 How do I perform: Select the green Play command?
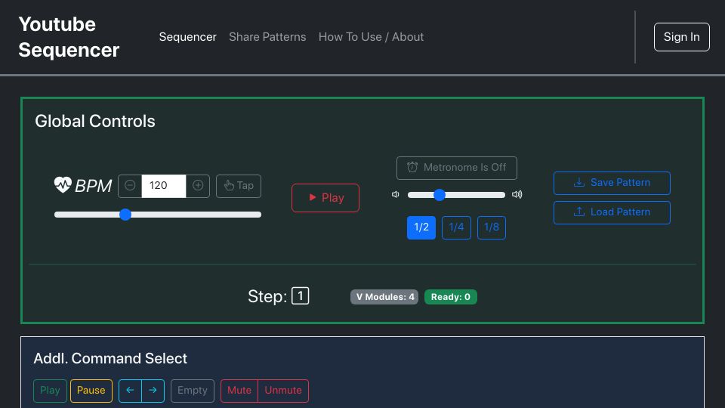coord(50,391)
